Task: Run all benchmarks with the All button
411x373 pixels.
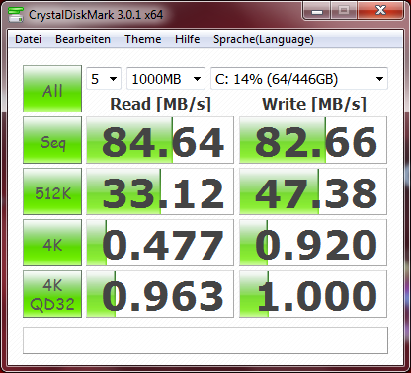Action: tap(52, 89)
